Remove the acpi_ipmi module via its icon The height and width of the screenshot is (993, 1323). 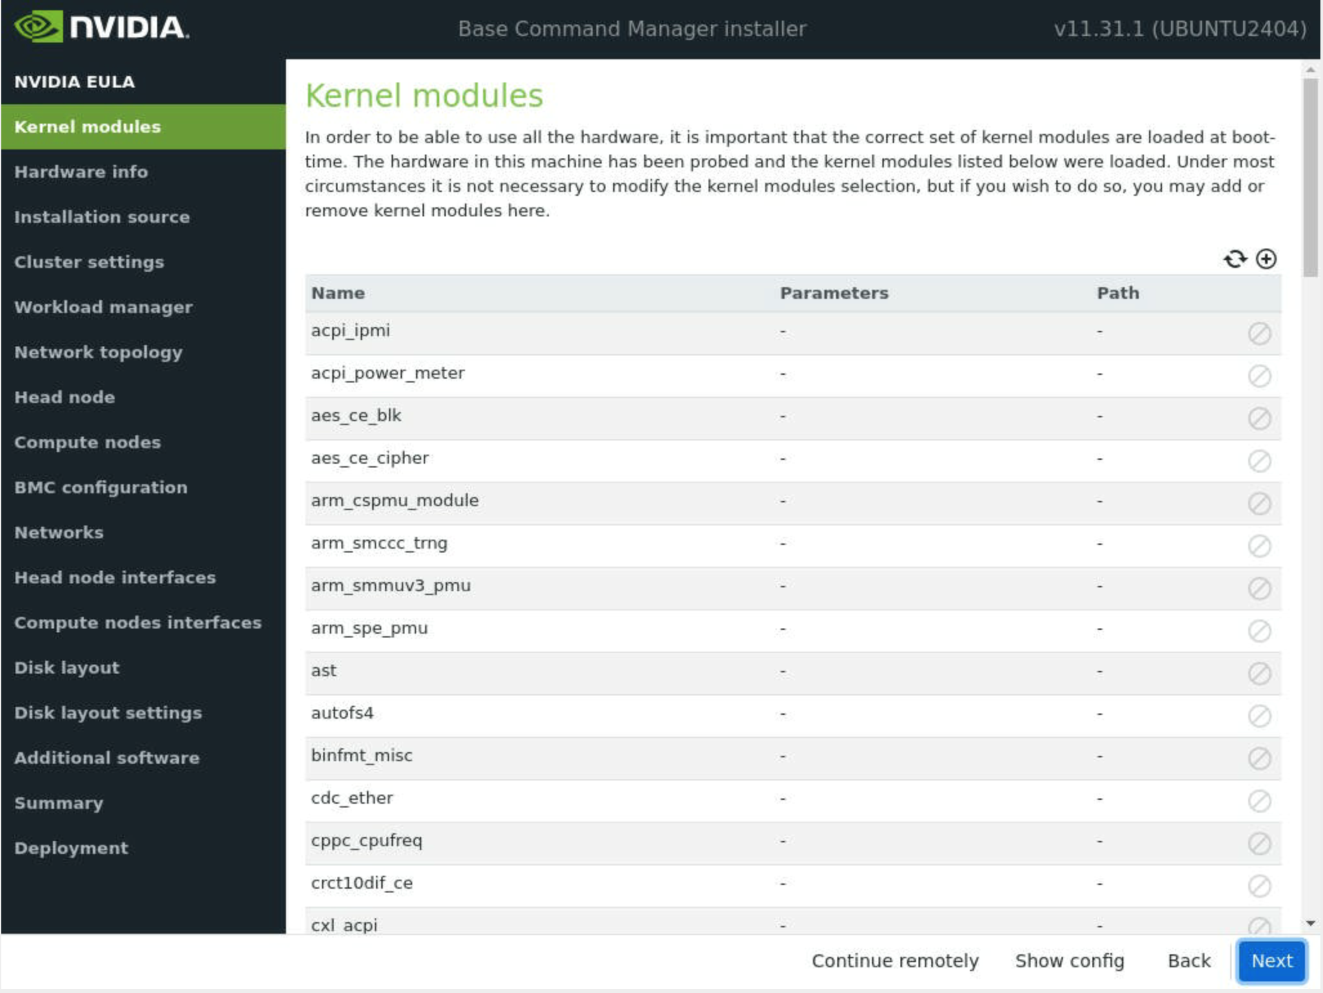[x=1259, y=333]
